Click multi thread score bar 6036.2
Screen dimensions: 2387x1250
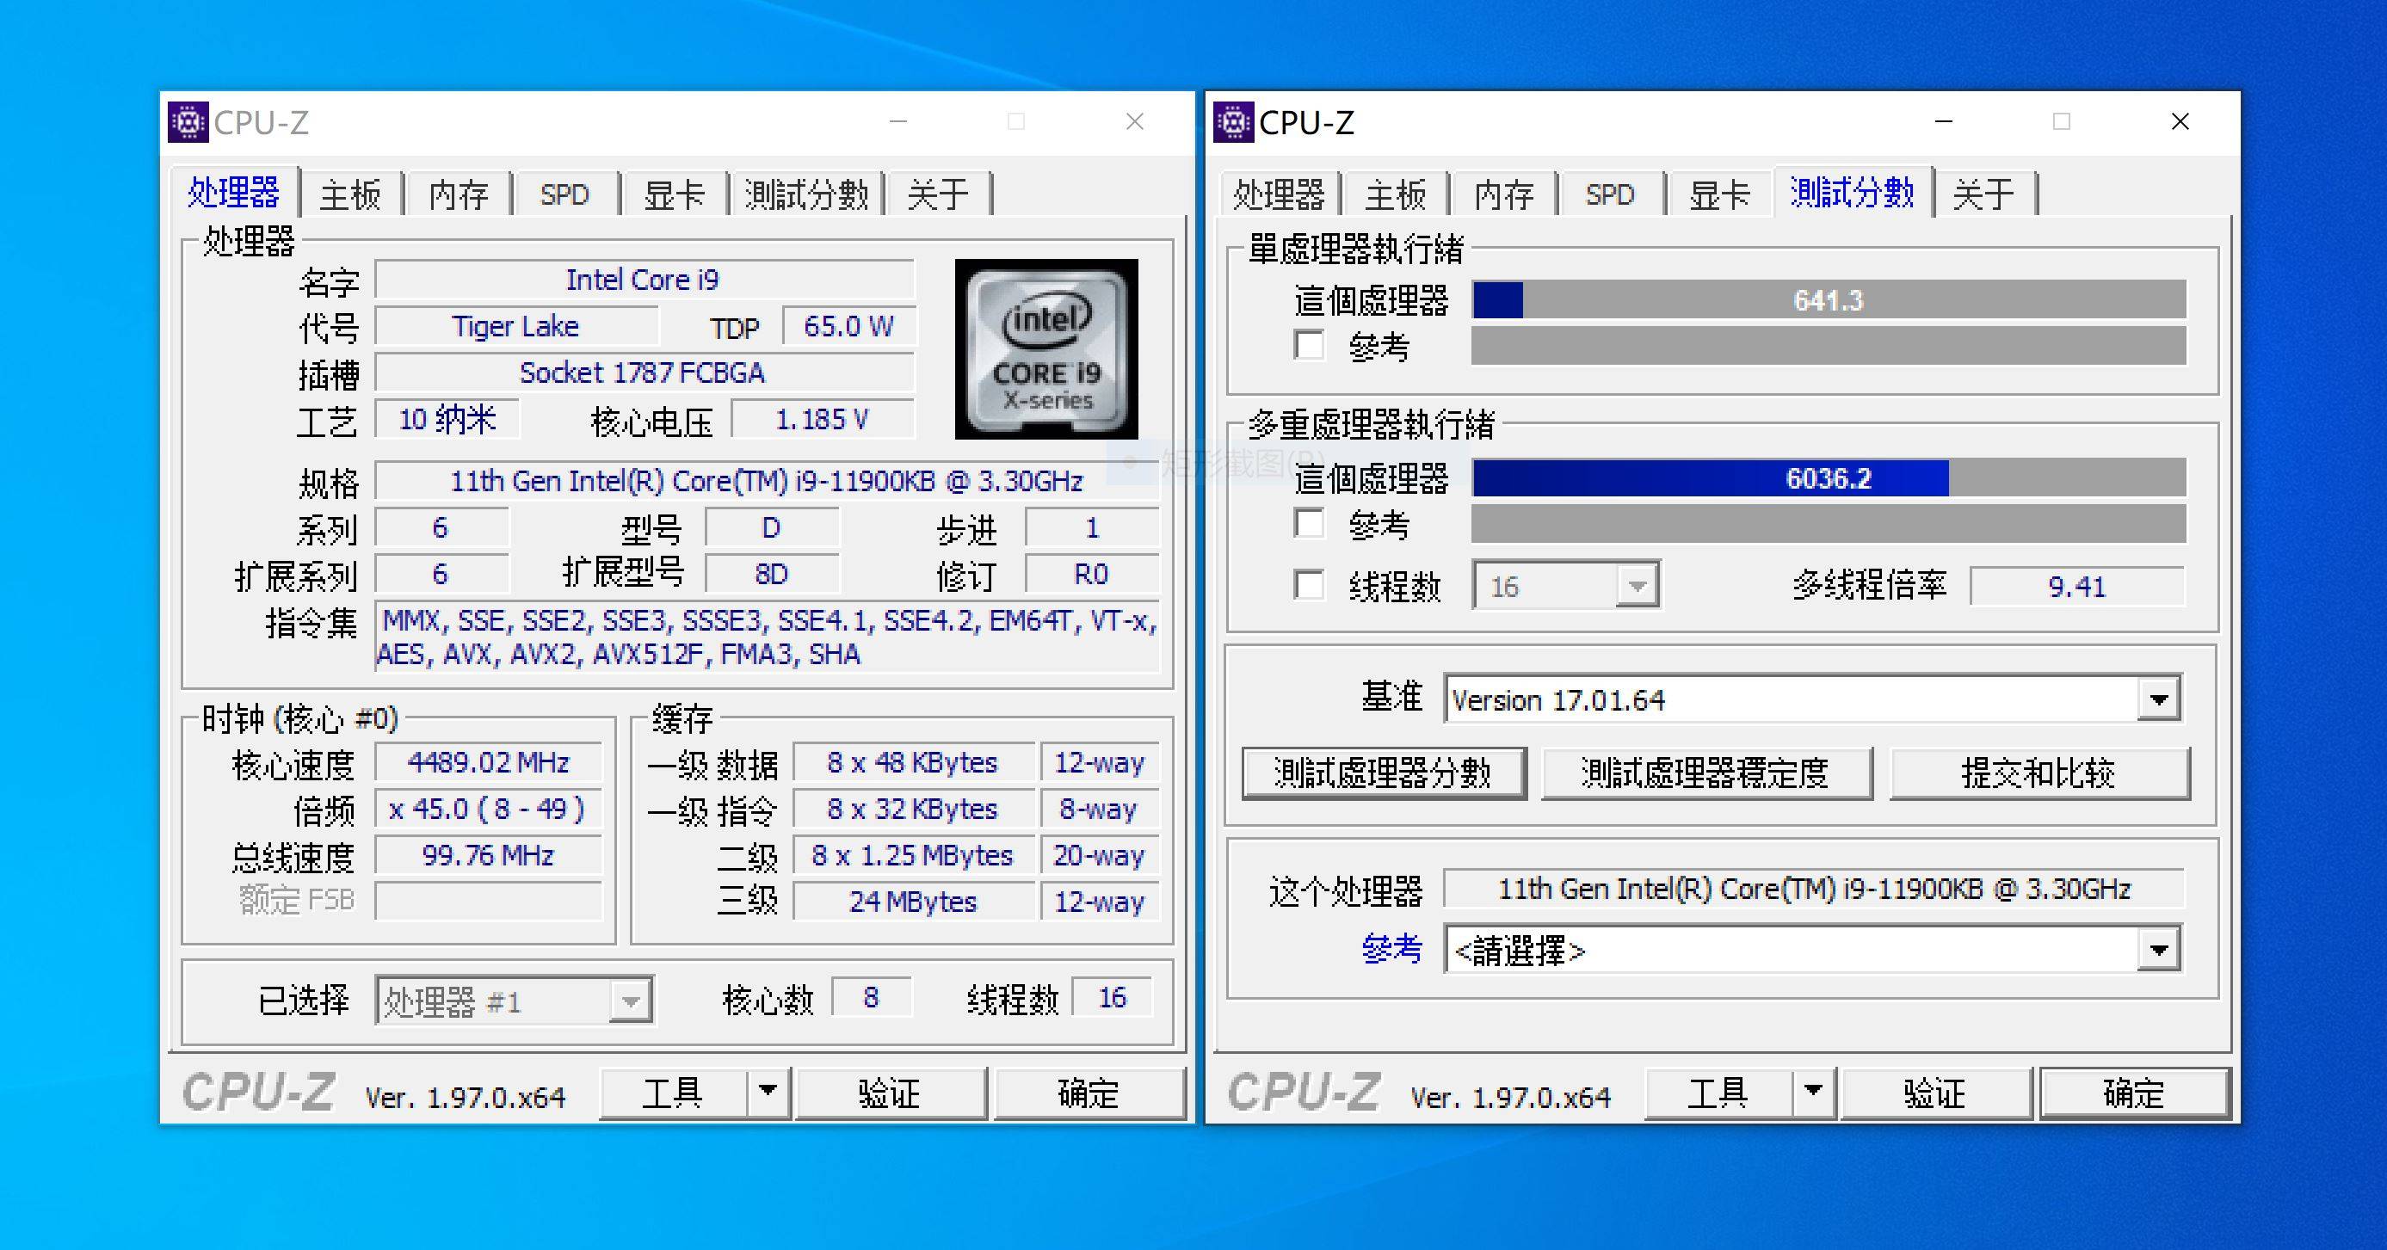(x=1829, y=478)
